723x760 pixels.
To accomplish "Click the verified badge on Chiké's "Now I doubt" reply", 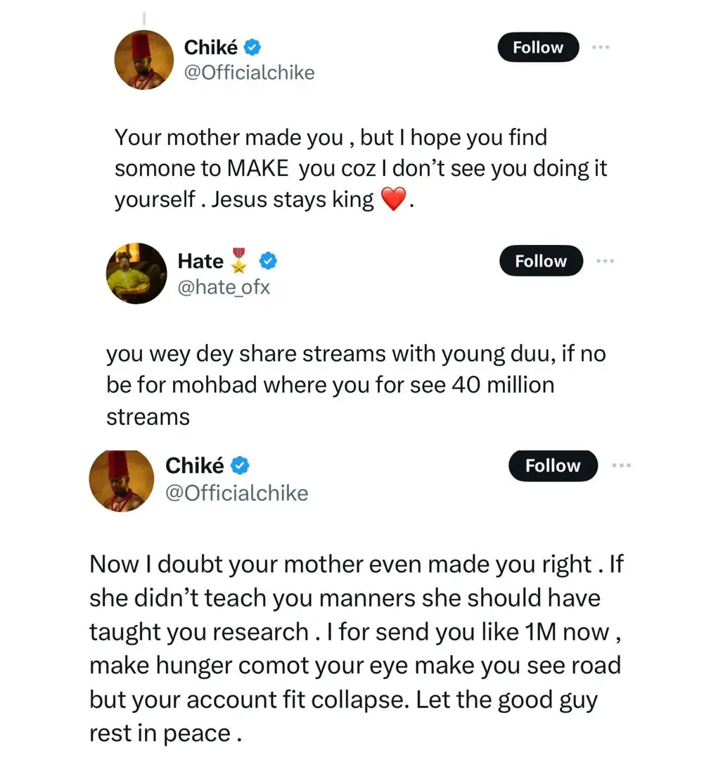I will [x=241, y=465].
